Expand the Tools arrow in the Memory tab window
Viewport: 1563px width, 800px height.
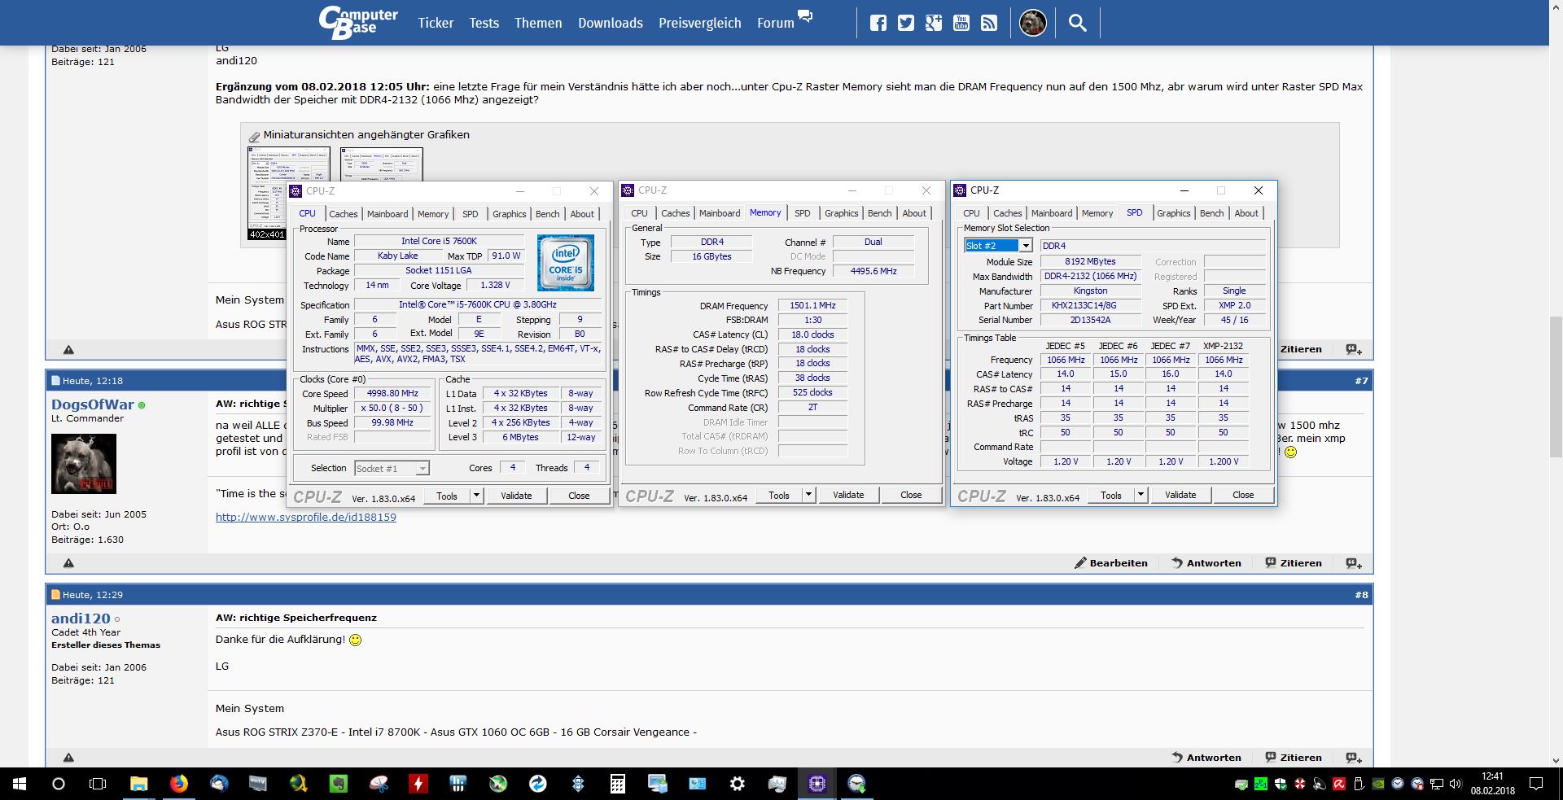tap(808, 495)
